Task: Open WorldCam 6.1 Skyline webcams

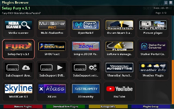Action: coord(18,92)
